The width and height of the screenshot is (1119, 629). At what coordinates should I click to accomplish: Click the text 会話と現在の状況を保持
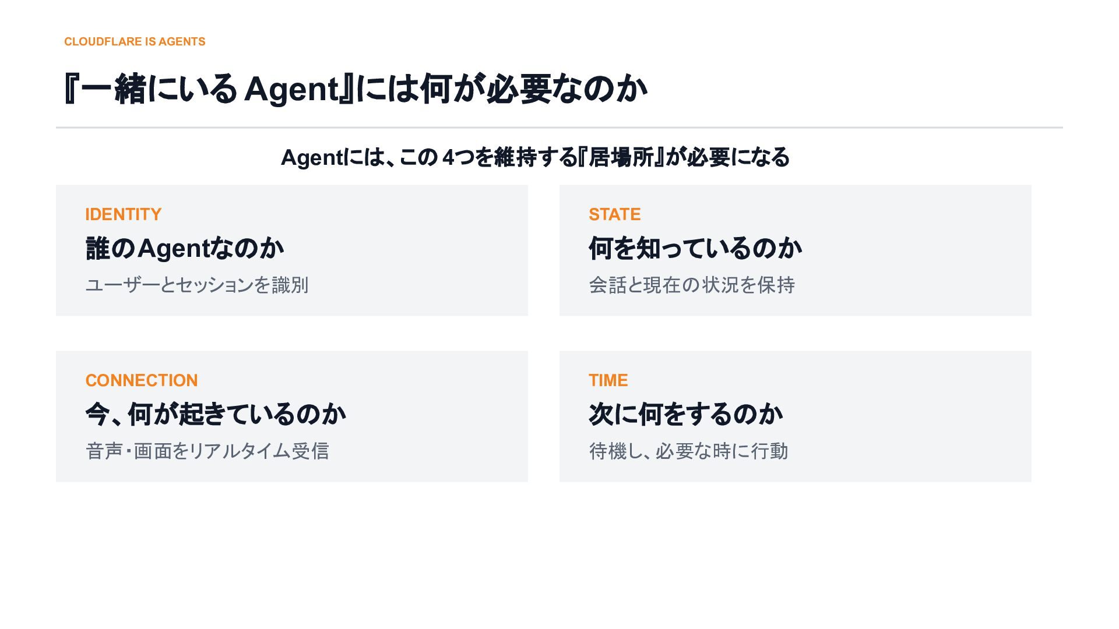[692, 285]
